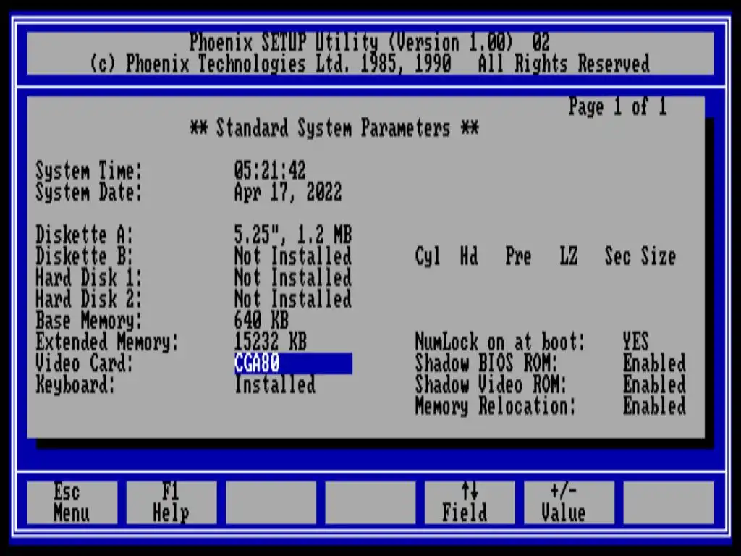Select Base Memory value 640 KB

pos(261,320)
